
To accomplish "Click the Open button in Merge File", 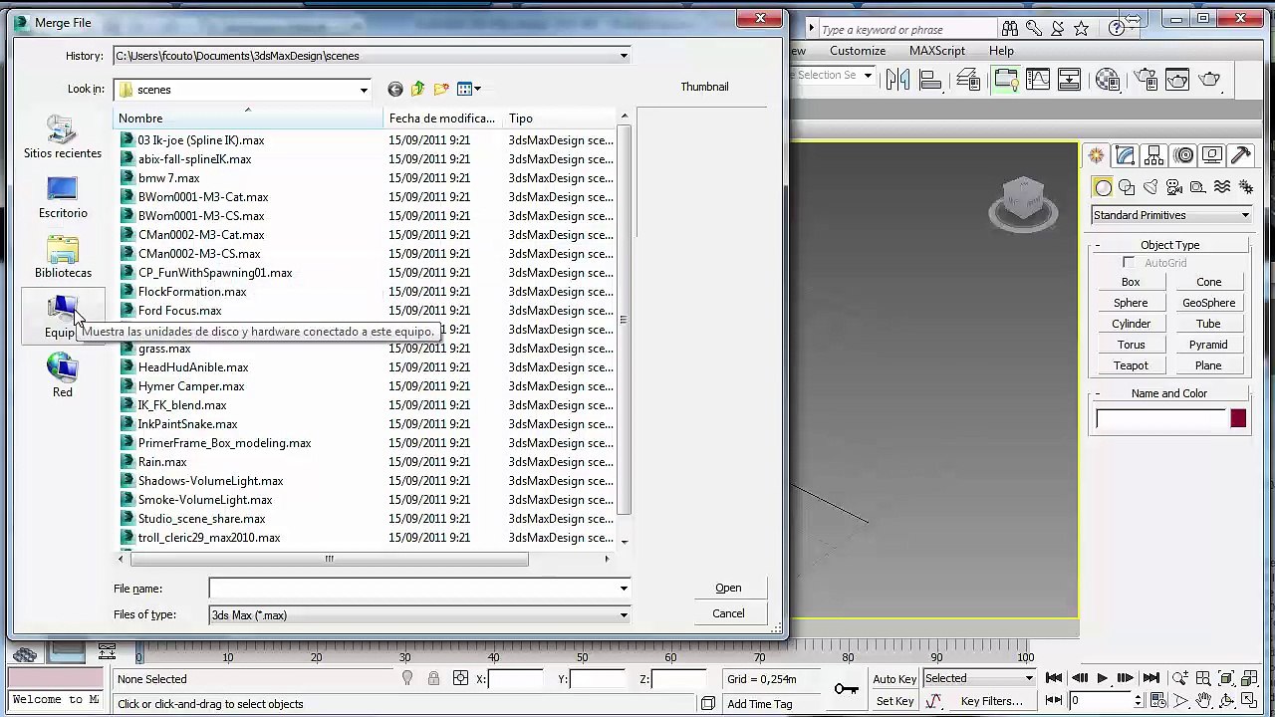I will pos(728,588).
